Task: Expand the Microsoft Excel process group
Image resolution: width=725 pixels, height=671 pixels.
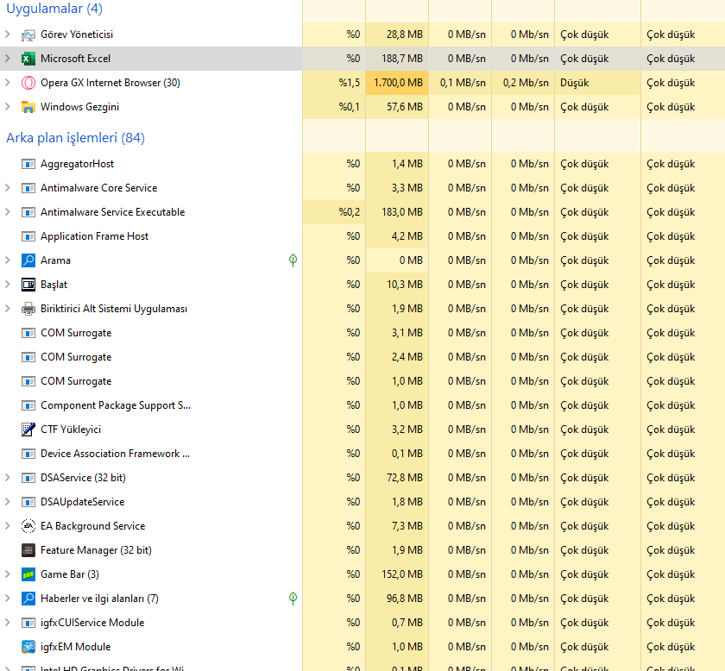Action: (x=8, y=59)
